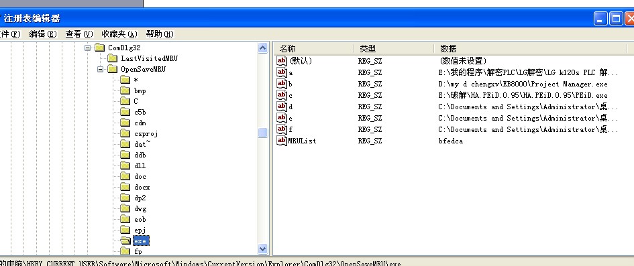
Task: Minimize the 注册表编辑器 window
Action: click(600, 18)
